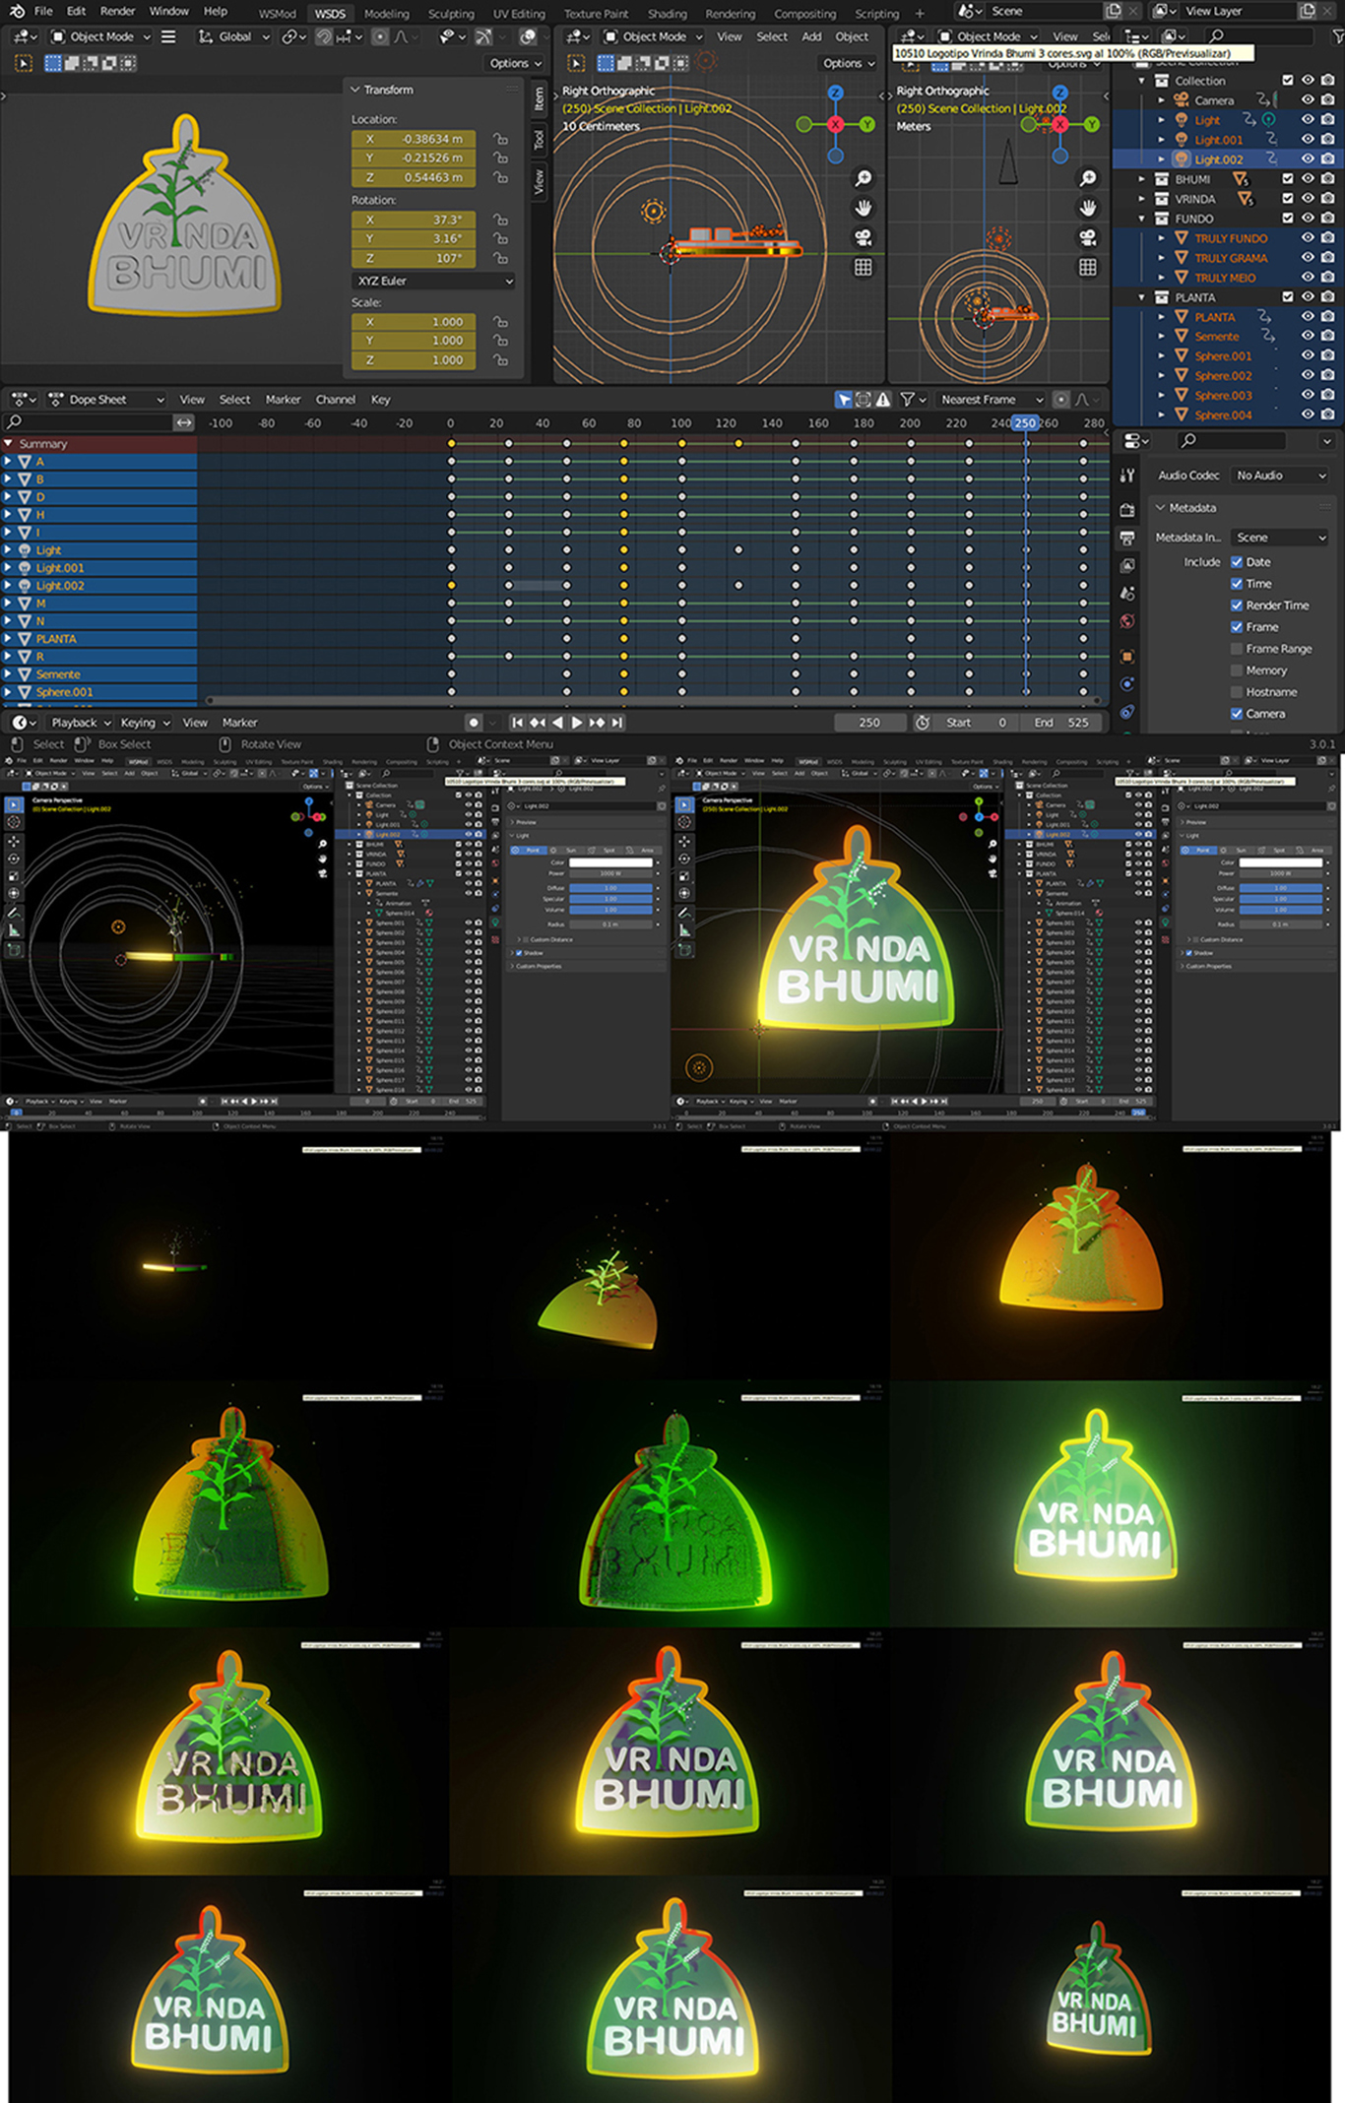1345x2103 pixels.
Task: Click the End frame field showing 525
Action: 1061,723
